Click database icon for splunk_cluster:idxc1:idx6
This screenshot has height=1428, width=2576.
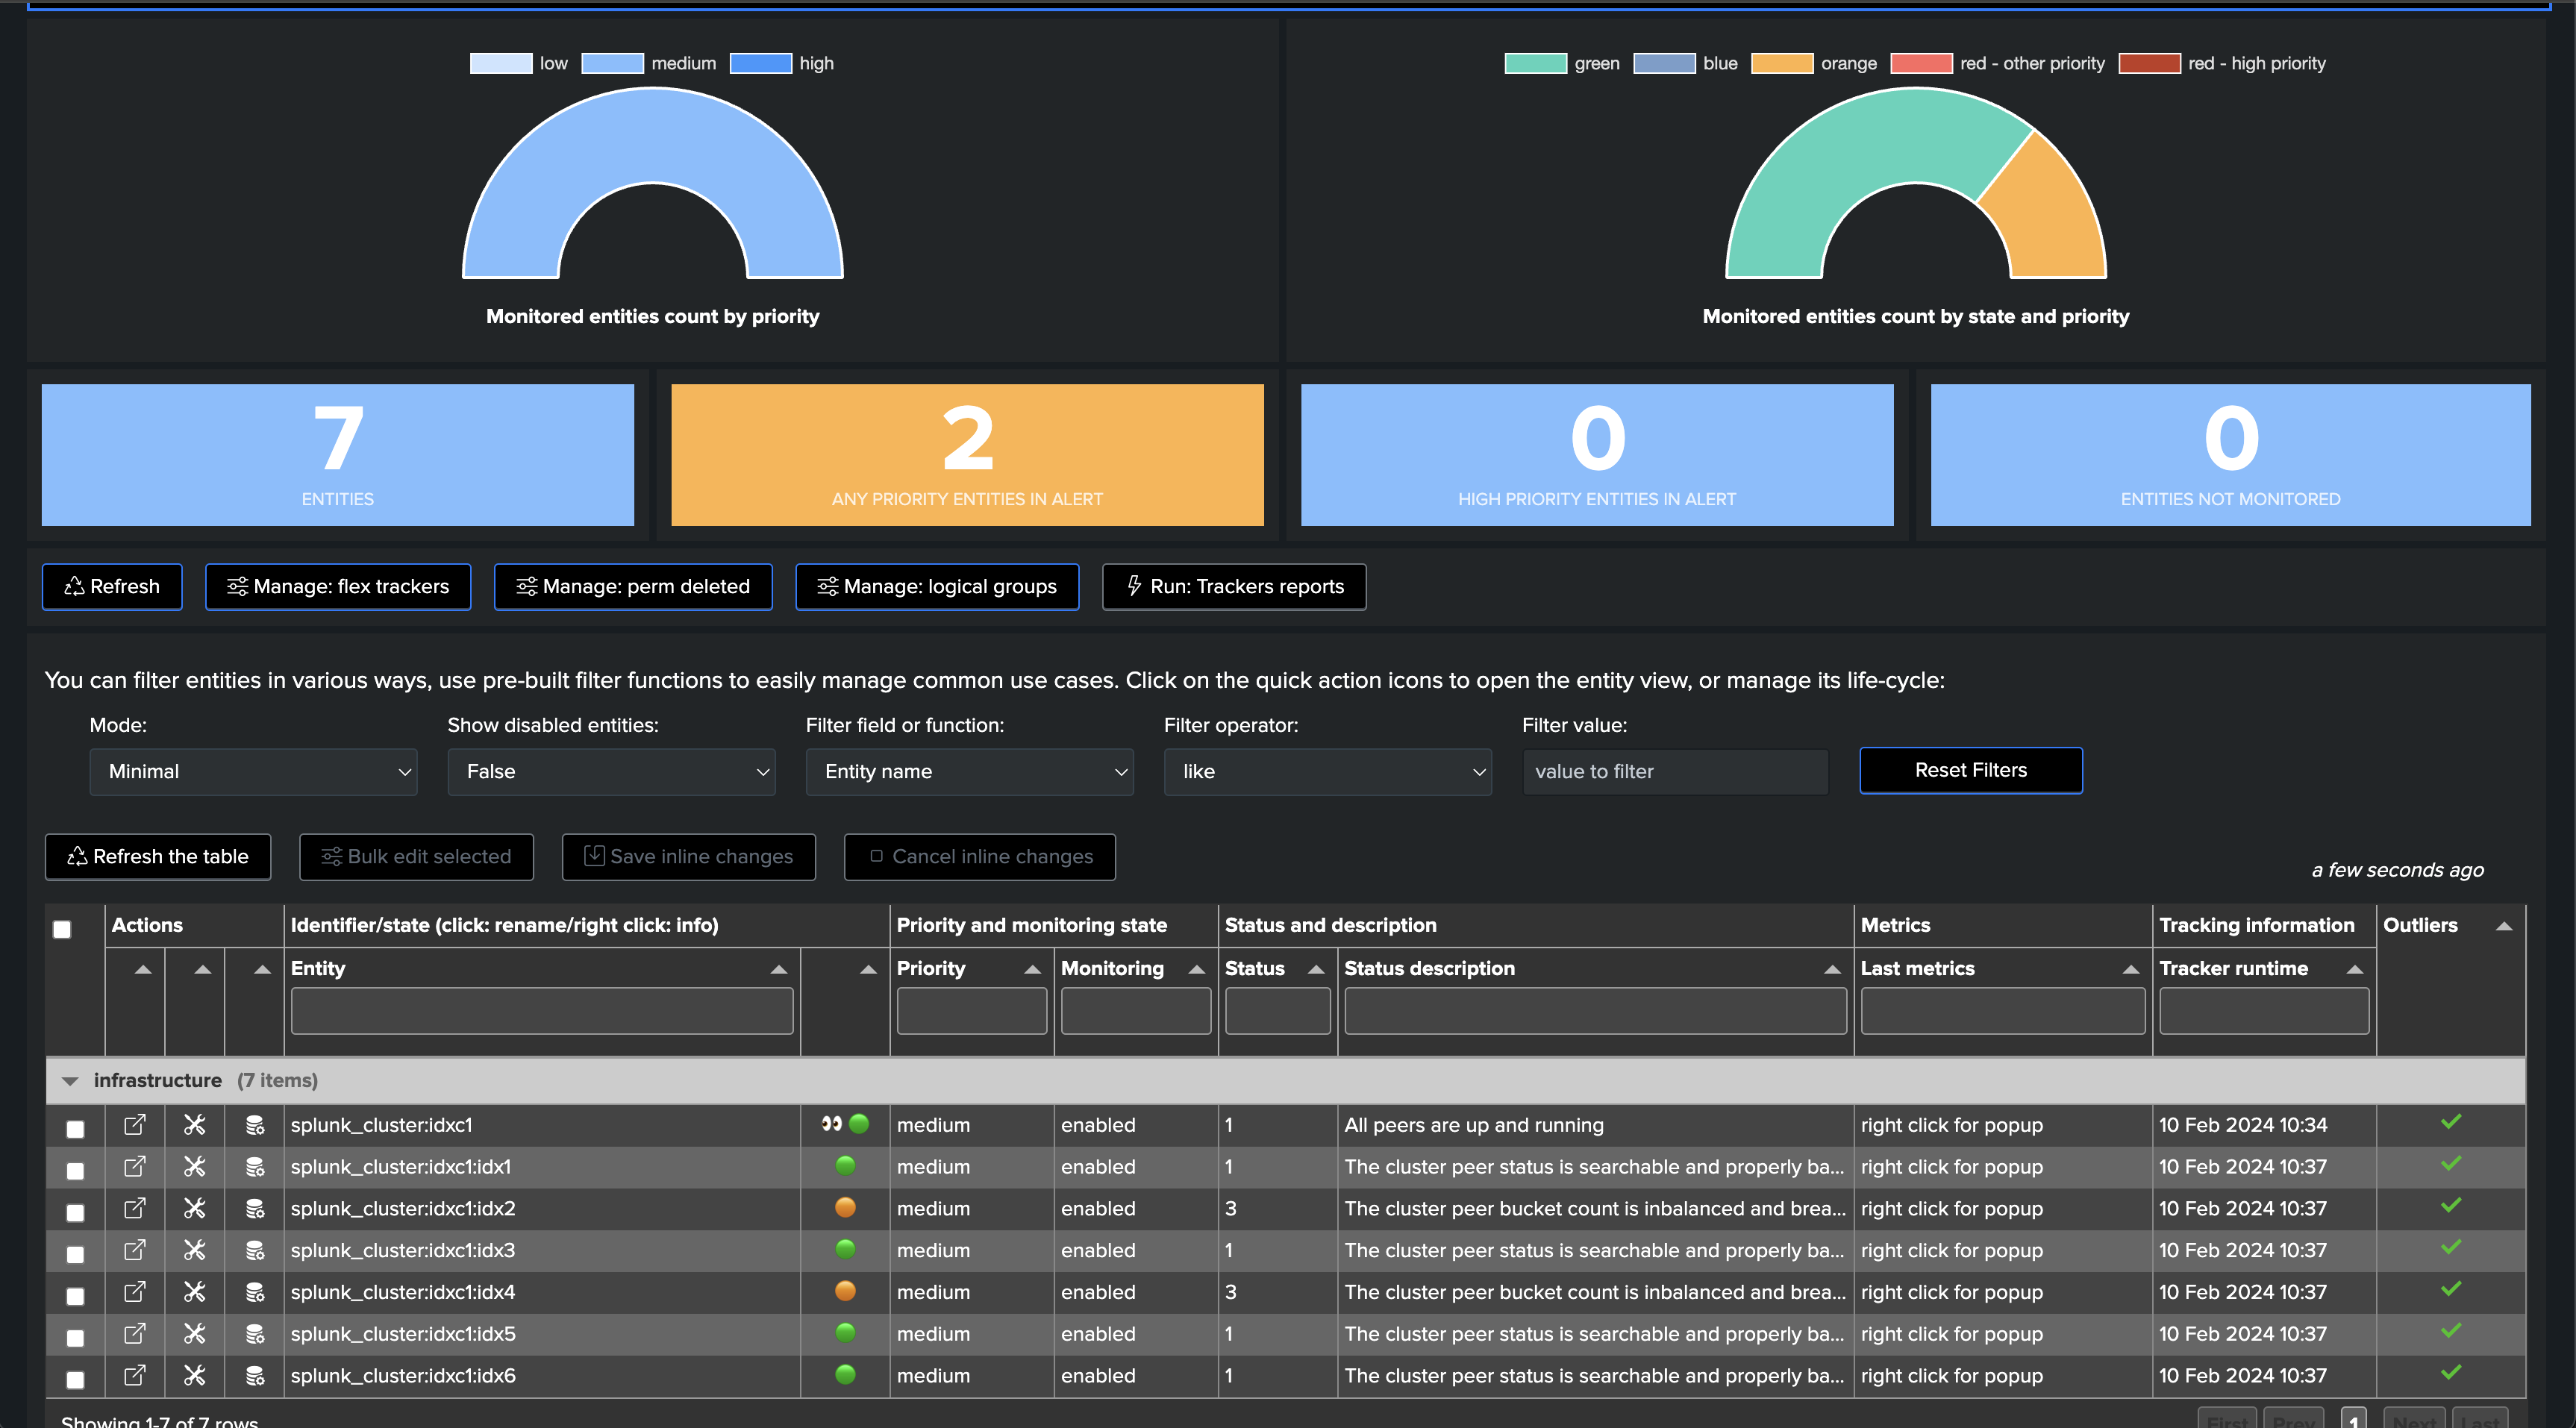tap(255, 1375)
